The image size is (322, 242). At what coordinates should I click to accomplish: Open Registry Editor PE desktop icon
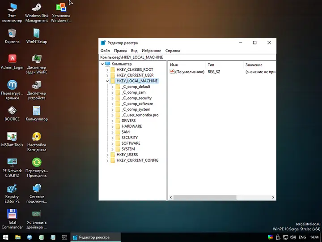(12, 194)
